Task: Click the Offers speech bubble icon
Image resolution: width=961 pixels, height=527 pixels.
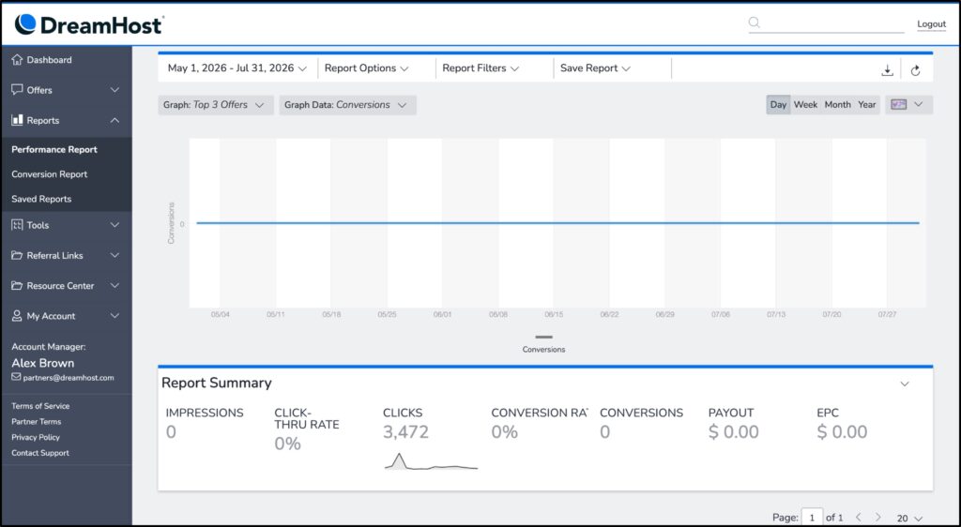Action: pyautogui.click(x=17, y=89)
